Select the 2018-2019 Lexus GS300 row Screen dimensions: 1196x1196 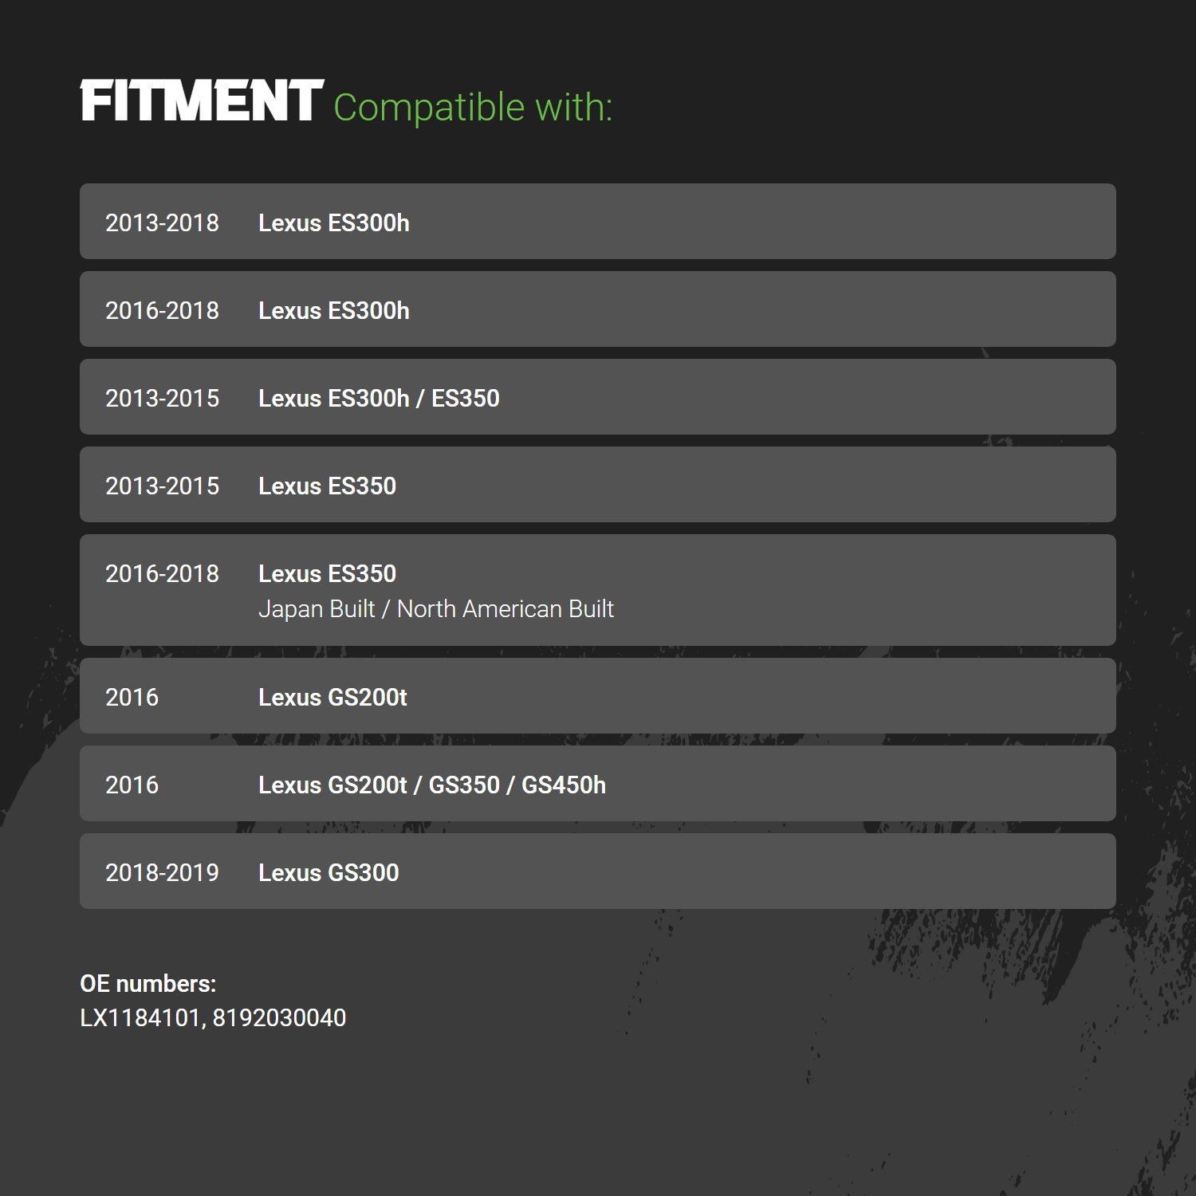point(598,871)
